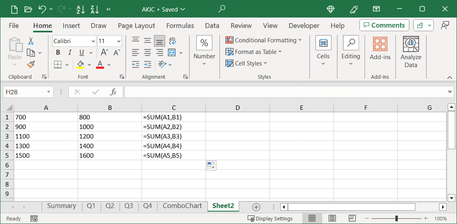Click the Open folder icon
Viewport: 457px width, 224px height.
pos(28,9)
